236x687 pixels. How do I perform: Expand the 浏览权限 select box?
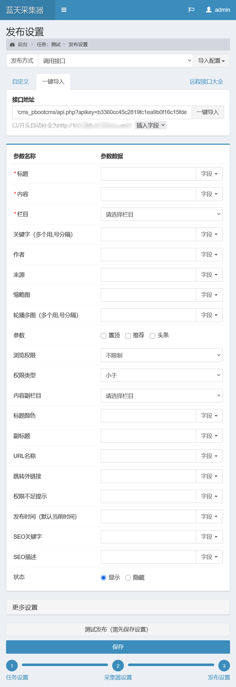click(x=161, y=355)
